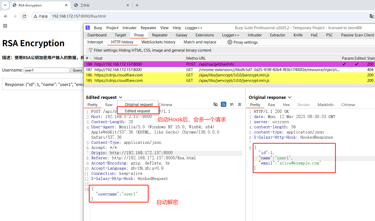375x221 pixels.
Task: Open Proxy settings gear icon
Action: point(230,42)
